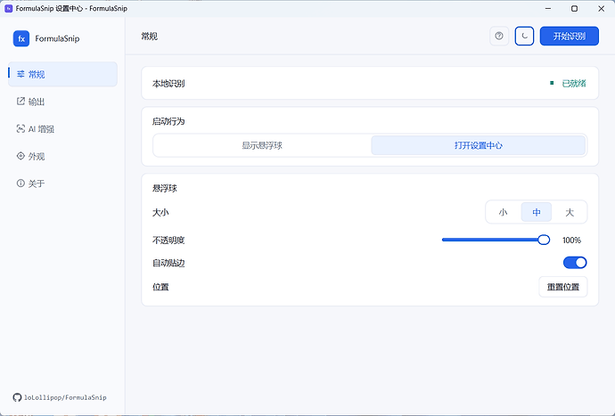Show the 关于 page

point(62,184)
